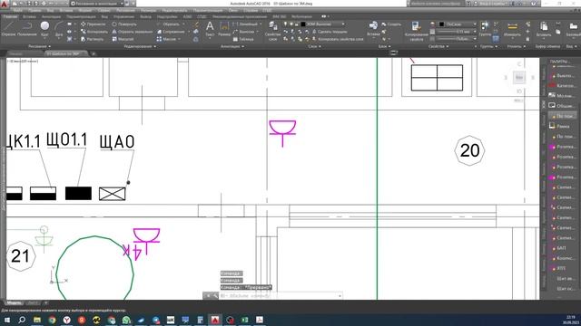The height and width of the screenshot is (326, 581).
Task: Open Windows taskbar search
Action: [22, 320]
